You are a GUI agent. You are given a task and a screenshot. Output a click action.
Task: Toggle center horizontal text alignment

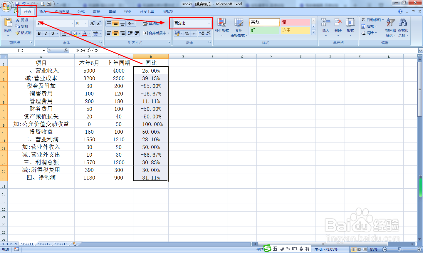(116, 33)
